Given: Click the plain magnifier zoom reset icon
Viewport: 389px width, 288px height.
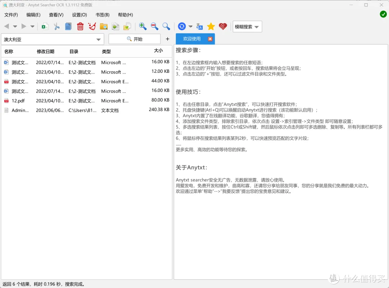Looking at the screenshot, I should pos(166,26).
